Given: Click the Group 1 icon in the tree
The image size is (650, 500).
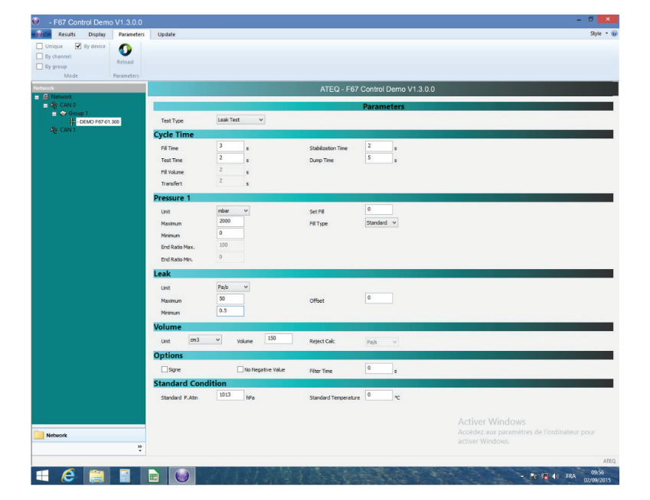Looking at the screenshot, I should coord(63,113).
